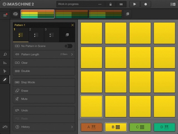This screenshot has height=134, width=178.
Task: Enable Step Mode
Action: coord(44,82)
